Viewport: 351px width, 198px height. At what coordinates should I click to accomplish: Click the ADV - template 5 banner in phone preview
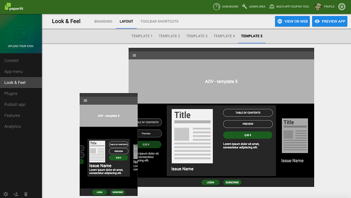[x=109, y=116]
